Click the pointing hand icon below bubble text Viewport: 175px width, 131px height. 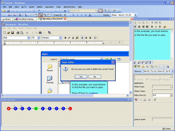pyautogui.click(x=135, y=62)
